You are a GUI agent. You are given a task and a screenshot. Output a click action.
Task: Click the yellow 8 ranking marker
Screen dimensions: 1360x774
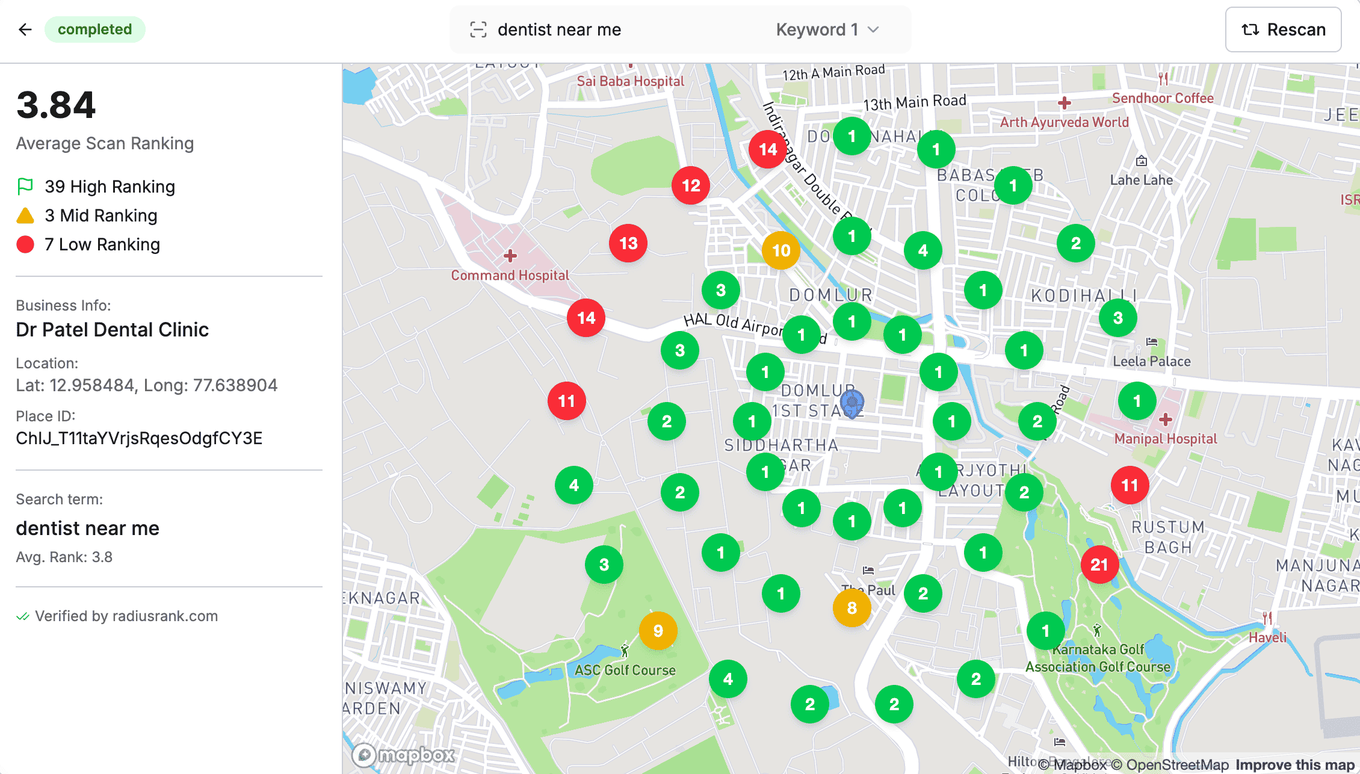click(852, 608)
